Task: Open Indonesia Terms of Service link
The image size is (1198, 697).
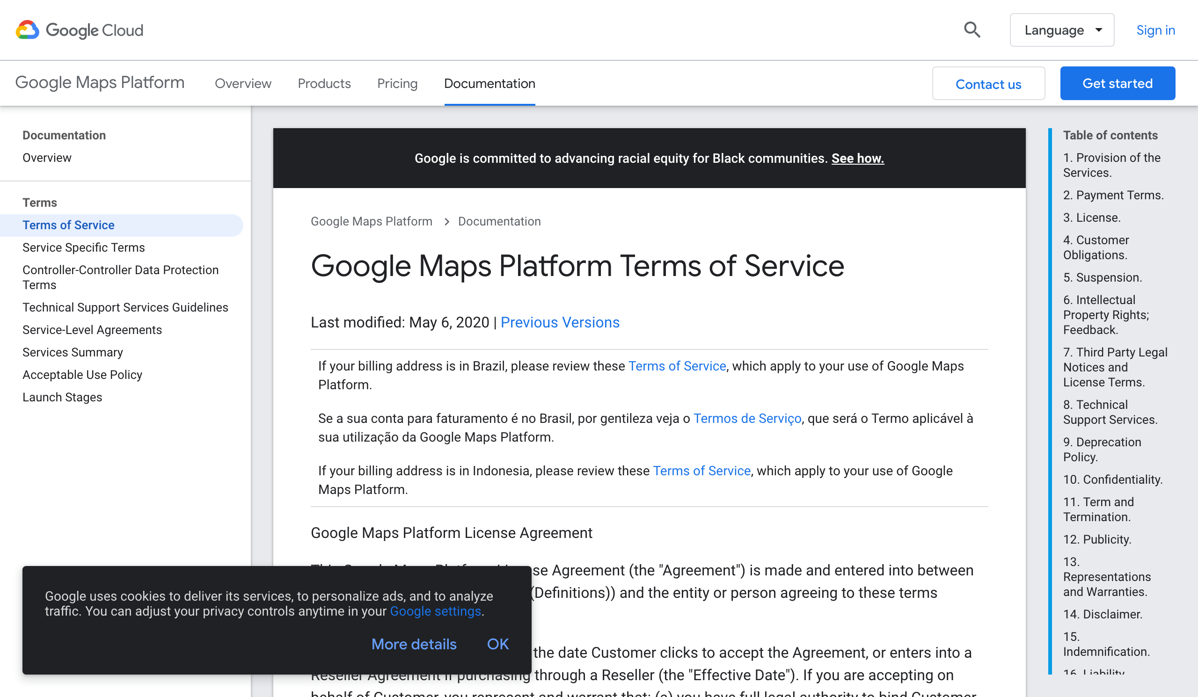Action: click(x=701, y=471)
